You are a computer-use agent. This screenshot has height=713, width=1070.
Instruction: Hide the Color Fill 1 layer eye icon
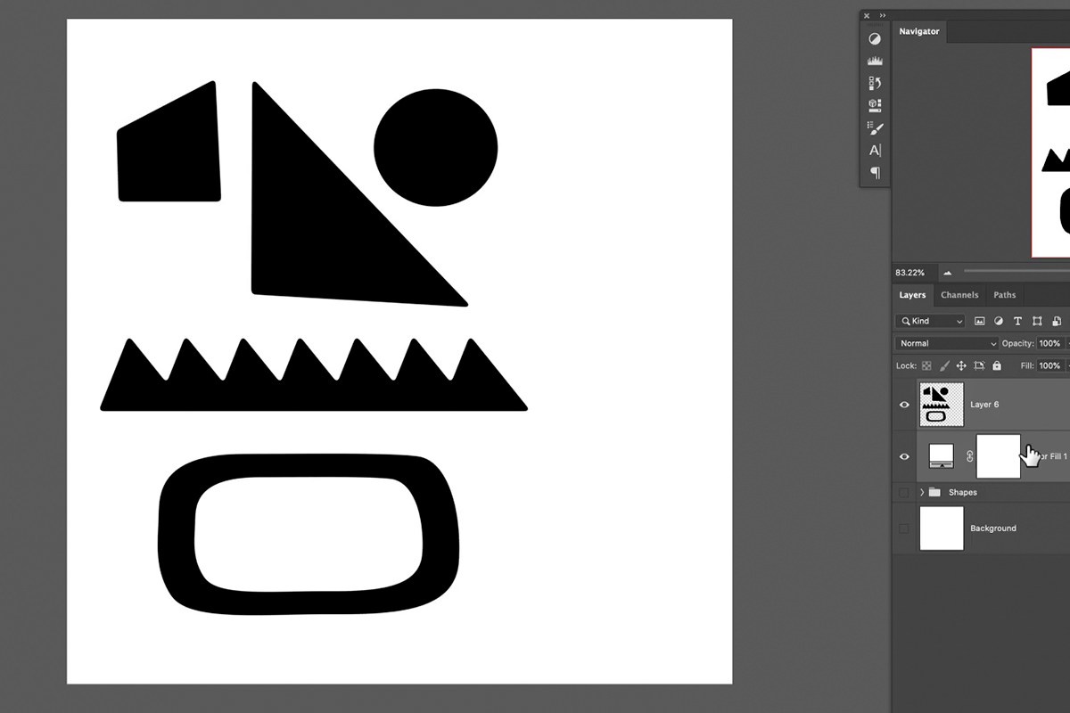tap(904, 456)
